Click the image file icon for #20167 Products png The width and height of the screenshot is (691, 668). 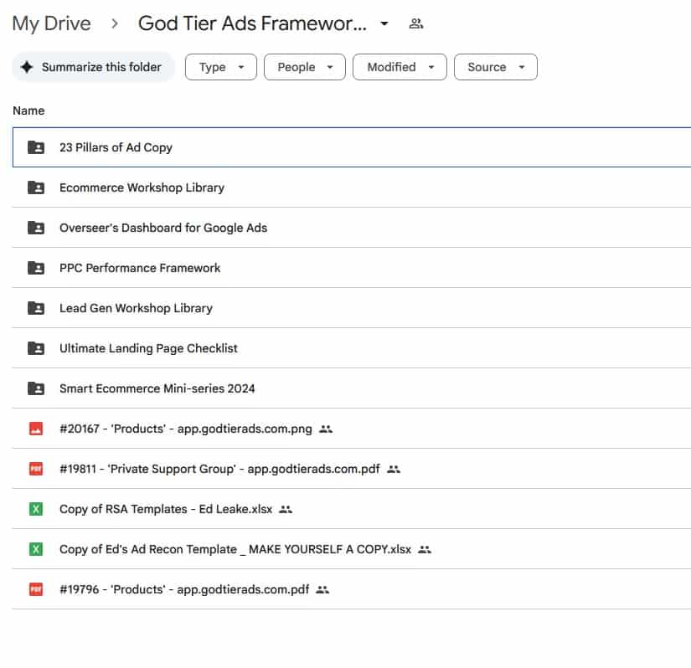point(34,429)
